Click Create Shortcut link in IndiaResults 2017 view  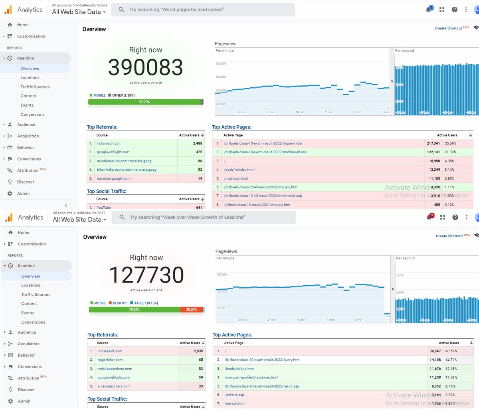point(449,236)
